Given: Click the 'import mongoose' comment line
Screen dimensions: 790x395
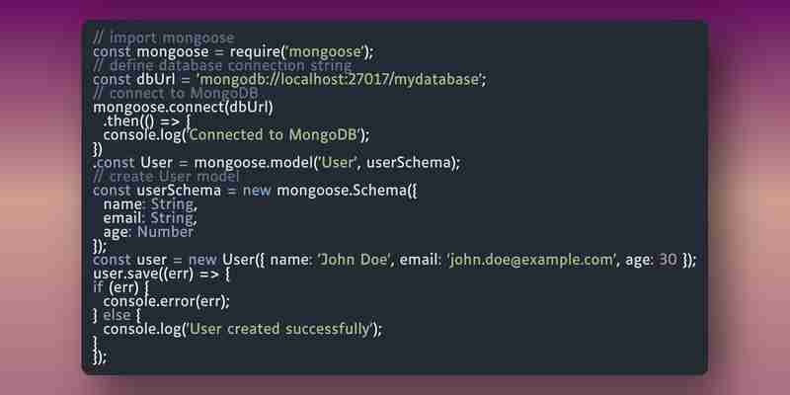Looking at the screenshot, I should click(164, 38).
